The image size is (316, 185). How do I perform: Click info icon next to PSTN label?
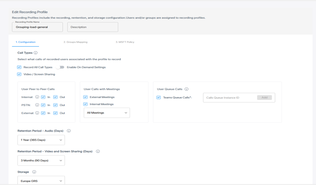point(37,105)
